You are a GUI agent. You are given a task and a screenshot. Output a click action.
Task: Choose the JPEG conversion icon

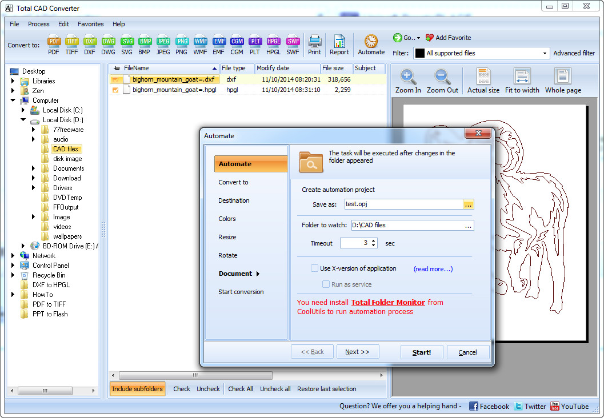click(163, 45)
